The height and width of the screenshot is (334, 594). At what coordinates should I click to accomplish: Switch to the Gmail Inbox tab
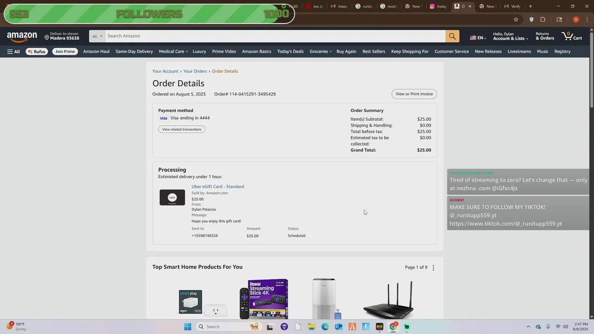coord(339,6)
